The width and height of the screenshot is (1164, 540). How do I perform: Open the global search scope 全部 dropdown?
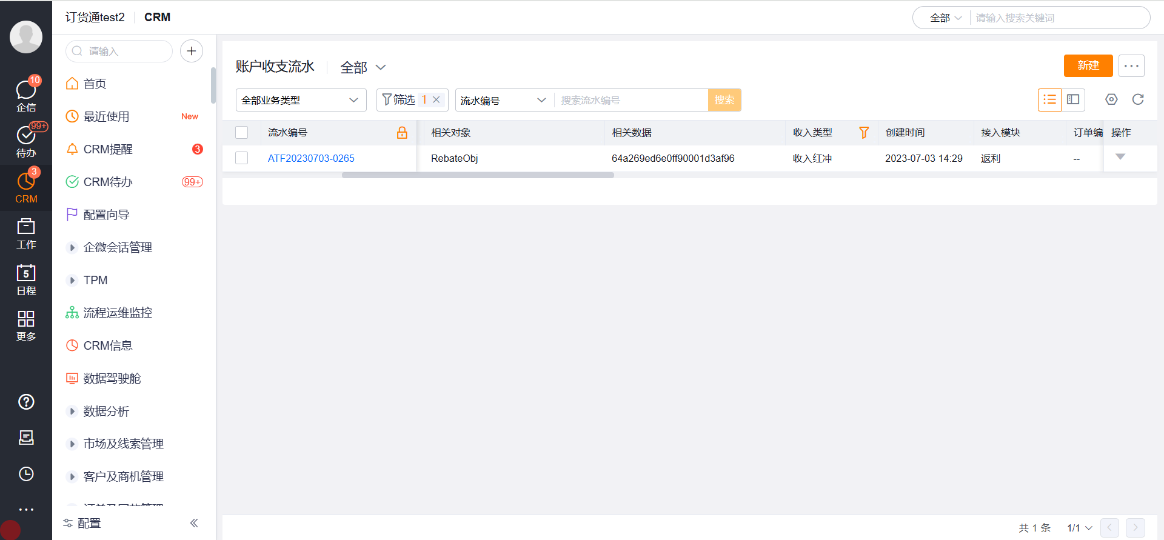945,18
